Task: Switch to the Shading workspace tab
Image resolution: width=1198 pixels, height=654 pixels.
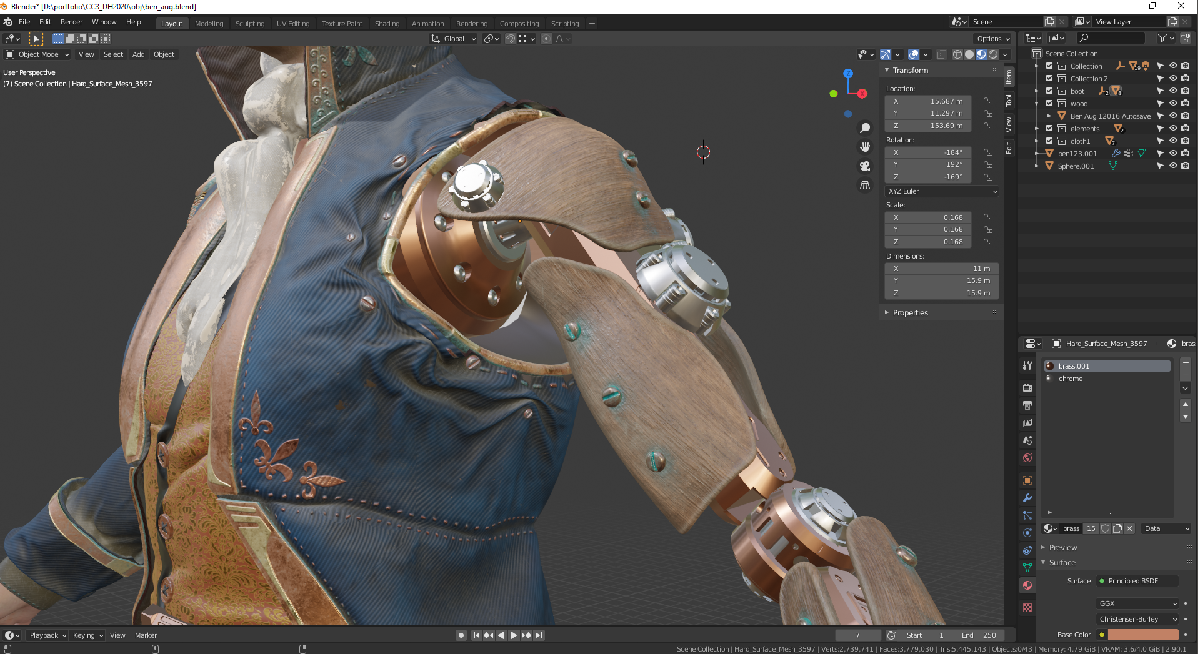Action: click(387, 24)
